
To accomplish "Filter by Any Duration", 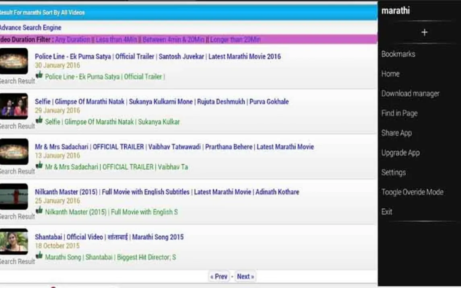I will (72, 39).
